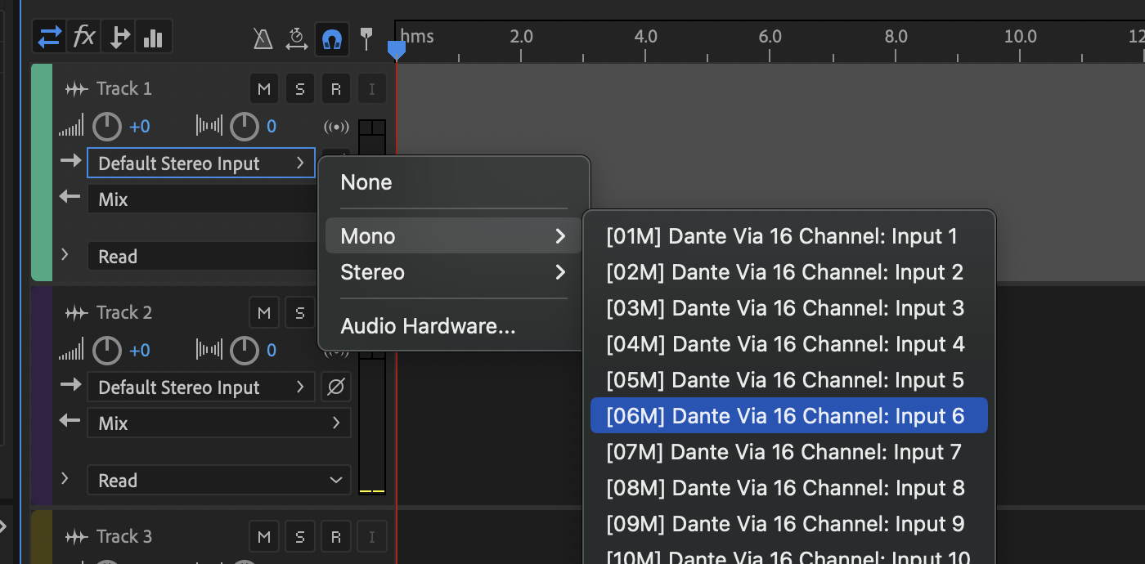The height and width of the screenshot is (564, 1145).
Task: Click the Track 1 volume value +0
Action: point(140,127)
